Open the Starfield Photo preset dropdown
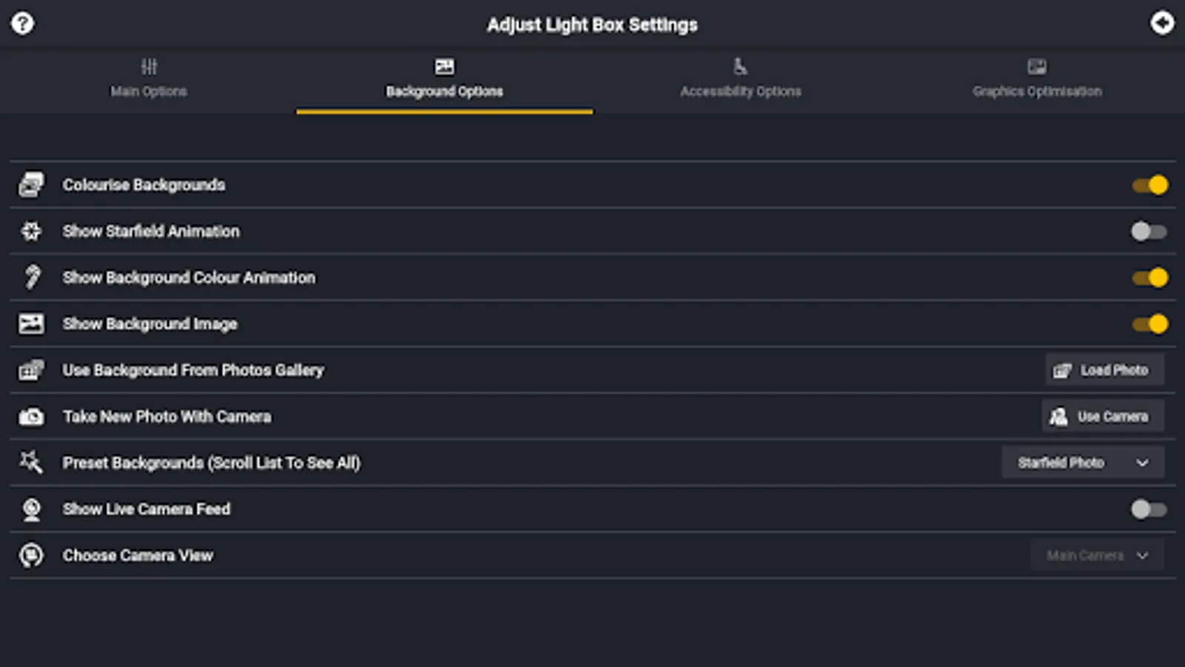 click(x=1082, y=462)
